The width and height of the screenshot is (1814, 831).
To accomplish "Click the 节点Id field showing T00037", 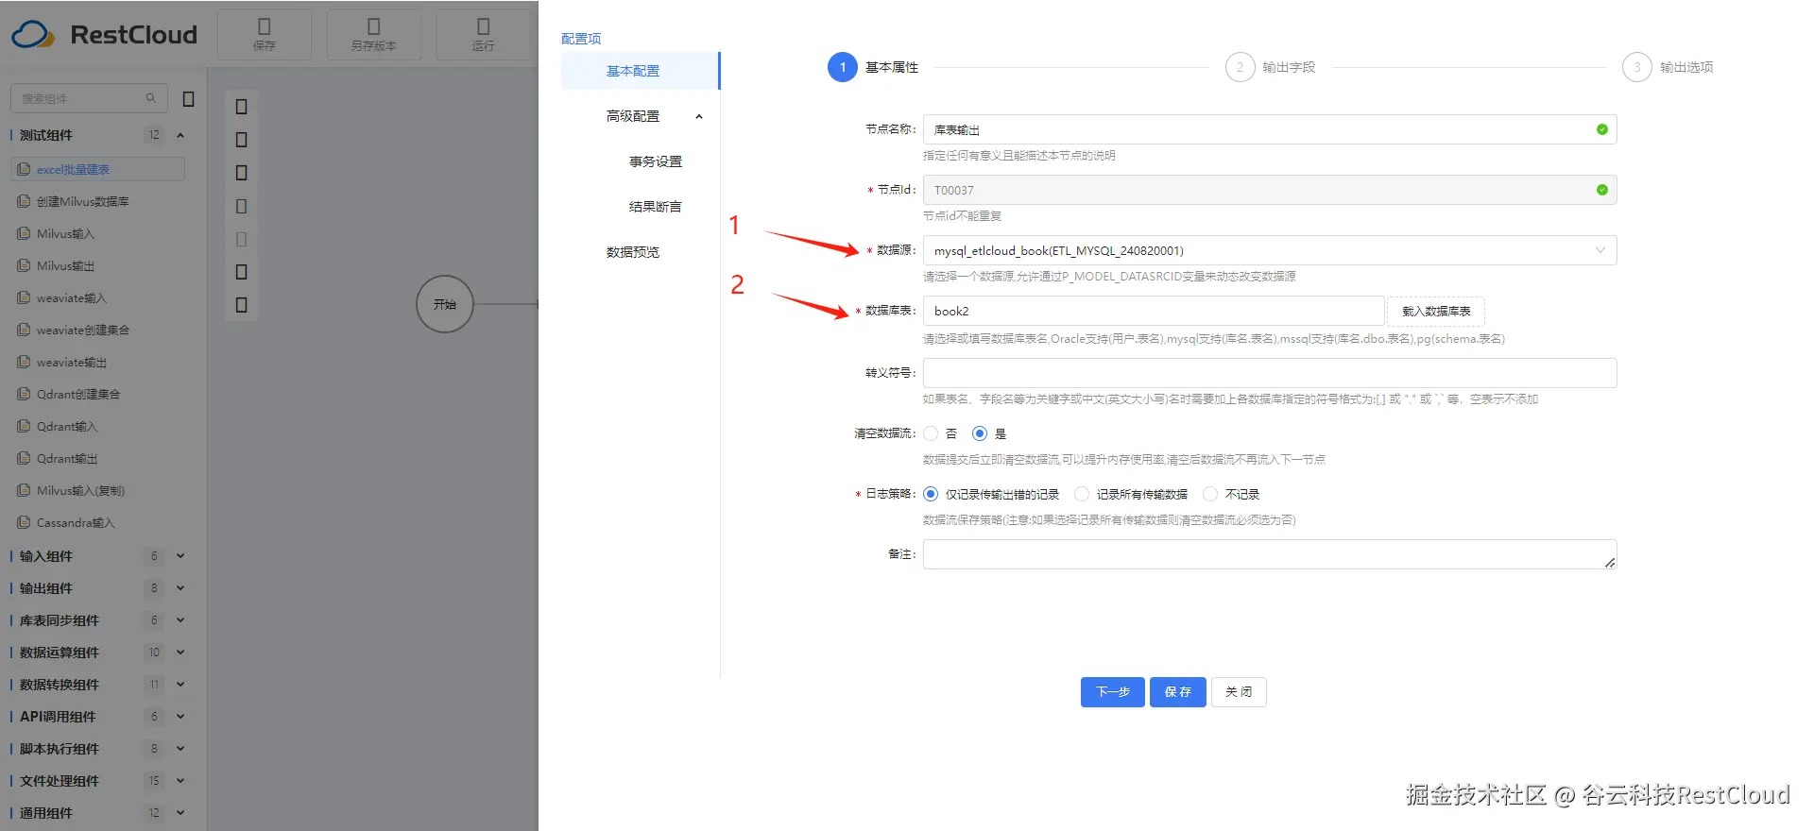I will [x=1270, y=190].
